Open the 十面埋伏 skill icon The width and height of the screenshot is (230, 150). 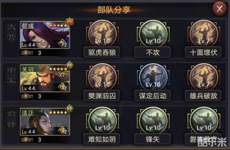click(204, 33)
